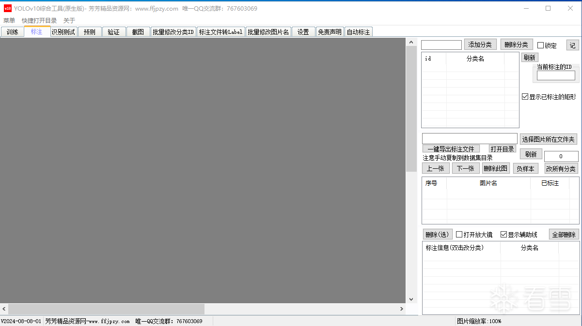
Task: Click the 删除分类 button
Action: pos(517,44)
